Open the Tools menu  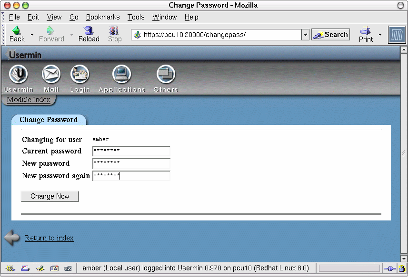pyautogui.click(x=136, y=17)
